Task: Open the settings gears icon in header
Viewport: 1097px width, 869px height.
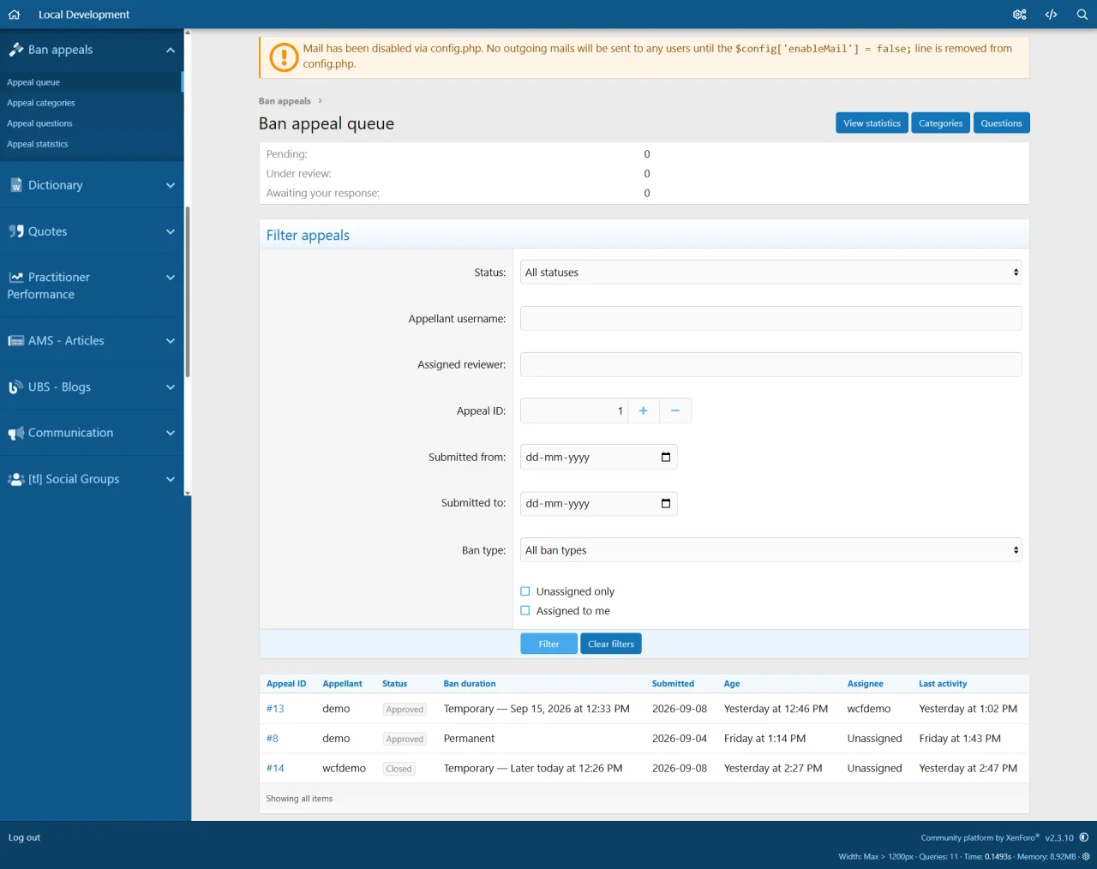Action: click(x=1019, y=15)
